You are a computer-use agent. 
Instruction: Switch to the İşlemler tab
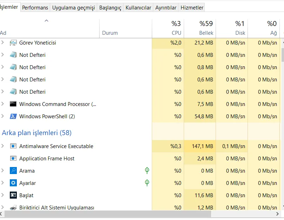click(9, 7)
